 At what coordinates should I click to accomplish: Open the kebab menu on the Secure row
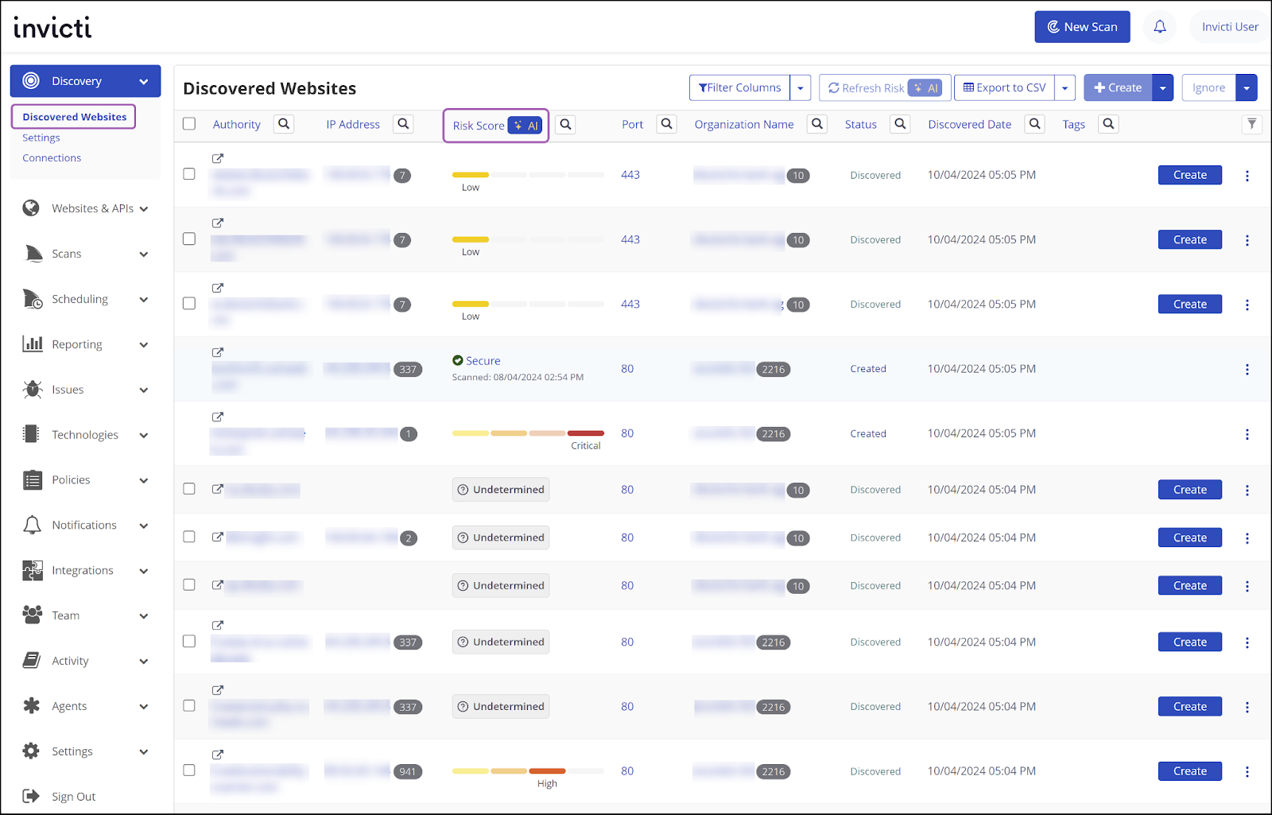click(x=1247, y=369)
